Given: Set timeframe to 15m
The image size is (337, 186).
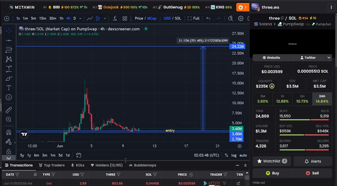Looking at the screenshot, I should click(42, 18).
